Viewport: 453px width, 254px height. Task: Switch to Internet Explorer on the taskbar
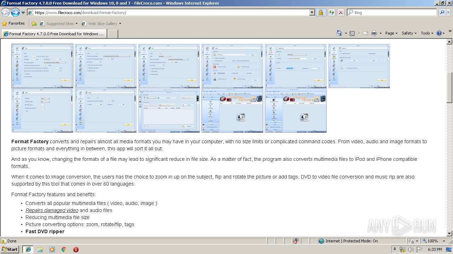click(x=28, y=249)
